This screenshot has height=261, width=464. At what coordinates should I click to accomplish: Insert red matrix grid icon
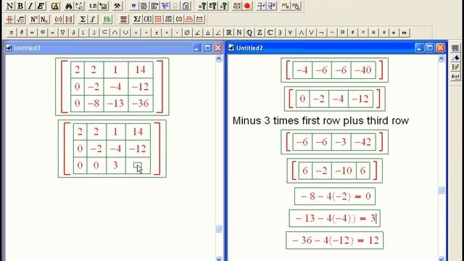point(158,20)
